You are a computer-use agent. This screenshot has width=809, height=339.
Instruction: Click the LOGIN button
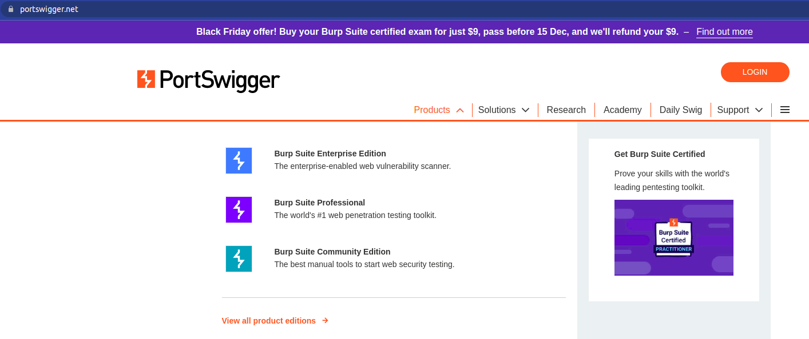point(755,72)
